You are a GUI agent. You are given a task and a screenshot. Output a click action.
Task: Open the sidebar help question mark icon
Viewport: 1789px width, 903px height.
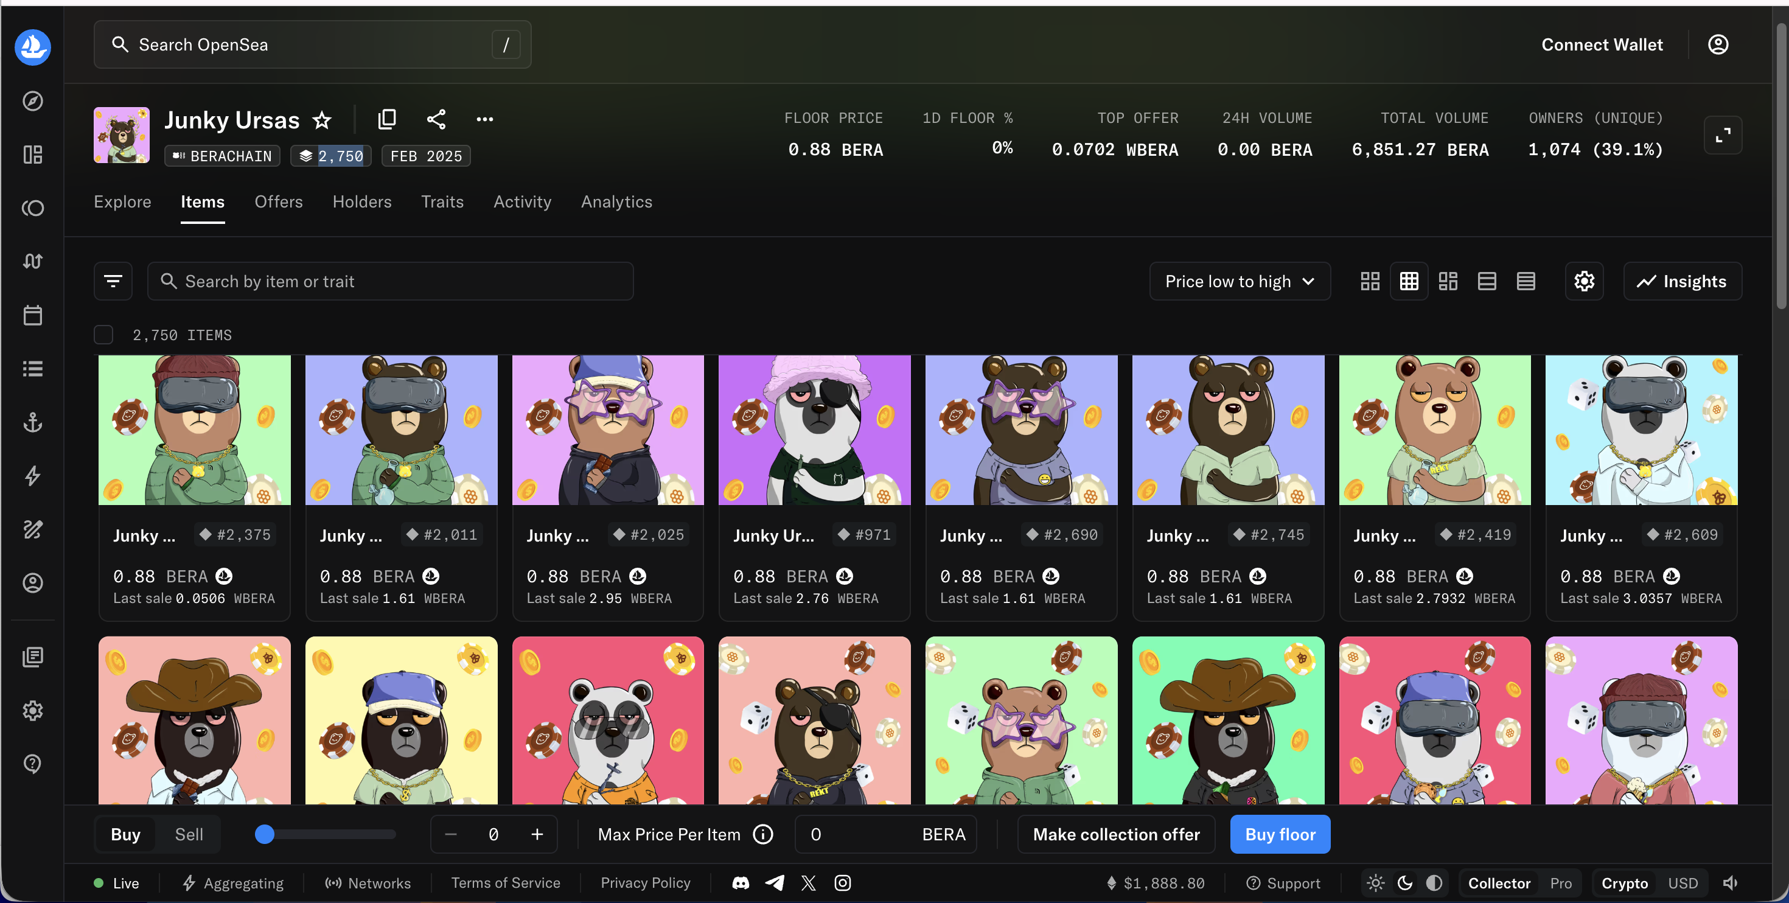[x=33, y=764]
